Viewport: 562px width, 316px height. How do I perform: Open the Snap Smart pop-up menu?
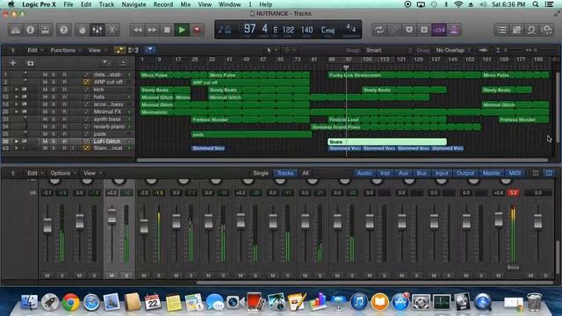(x=388, y=50)
